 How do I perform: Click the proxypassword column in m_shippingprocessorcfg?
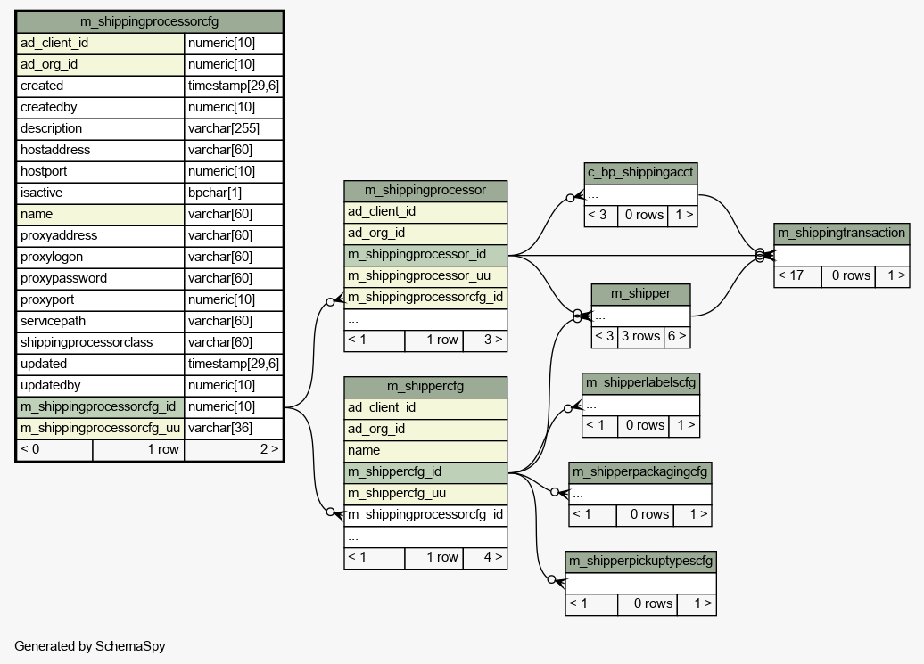pos(100,278)
